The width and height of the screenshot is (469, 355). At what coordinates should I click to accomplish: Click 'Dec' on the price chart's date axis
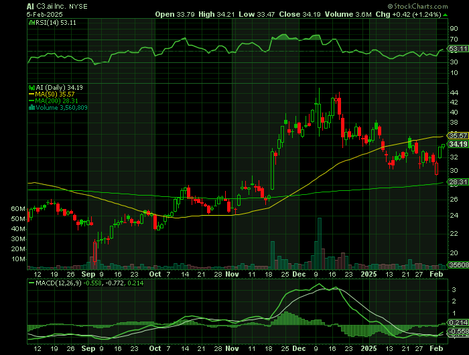[x=299, y=275]
